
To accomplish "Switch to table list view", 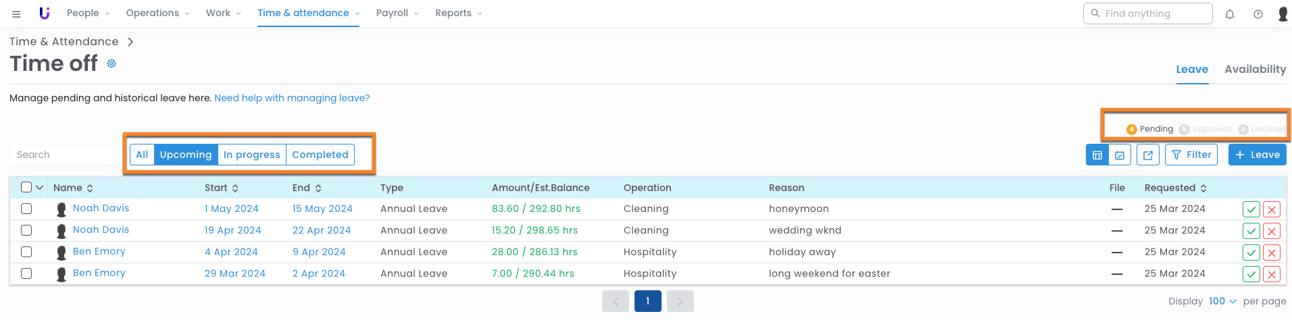I will pos(1097,155).
